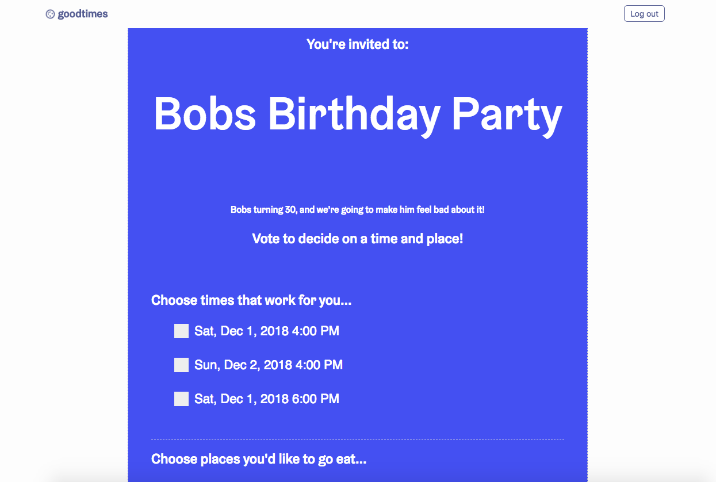Click the word 'out' in Log out button
Screen dimensions: 716x482
(652, 14)
